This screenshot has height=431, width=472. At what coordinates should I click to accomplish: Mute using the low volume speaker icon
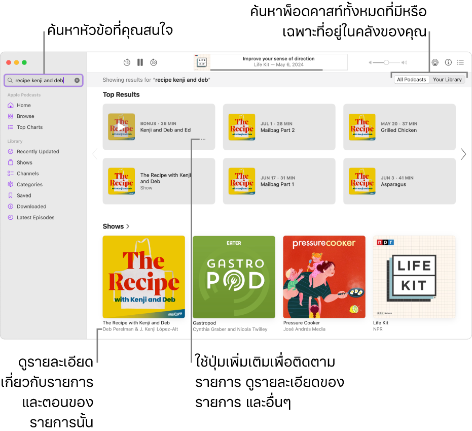[370, 62]
